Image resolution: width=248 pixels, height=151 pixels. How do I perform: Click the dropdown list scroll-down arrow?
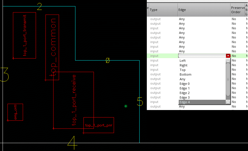[x=228, y=102]
